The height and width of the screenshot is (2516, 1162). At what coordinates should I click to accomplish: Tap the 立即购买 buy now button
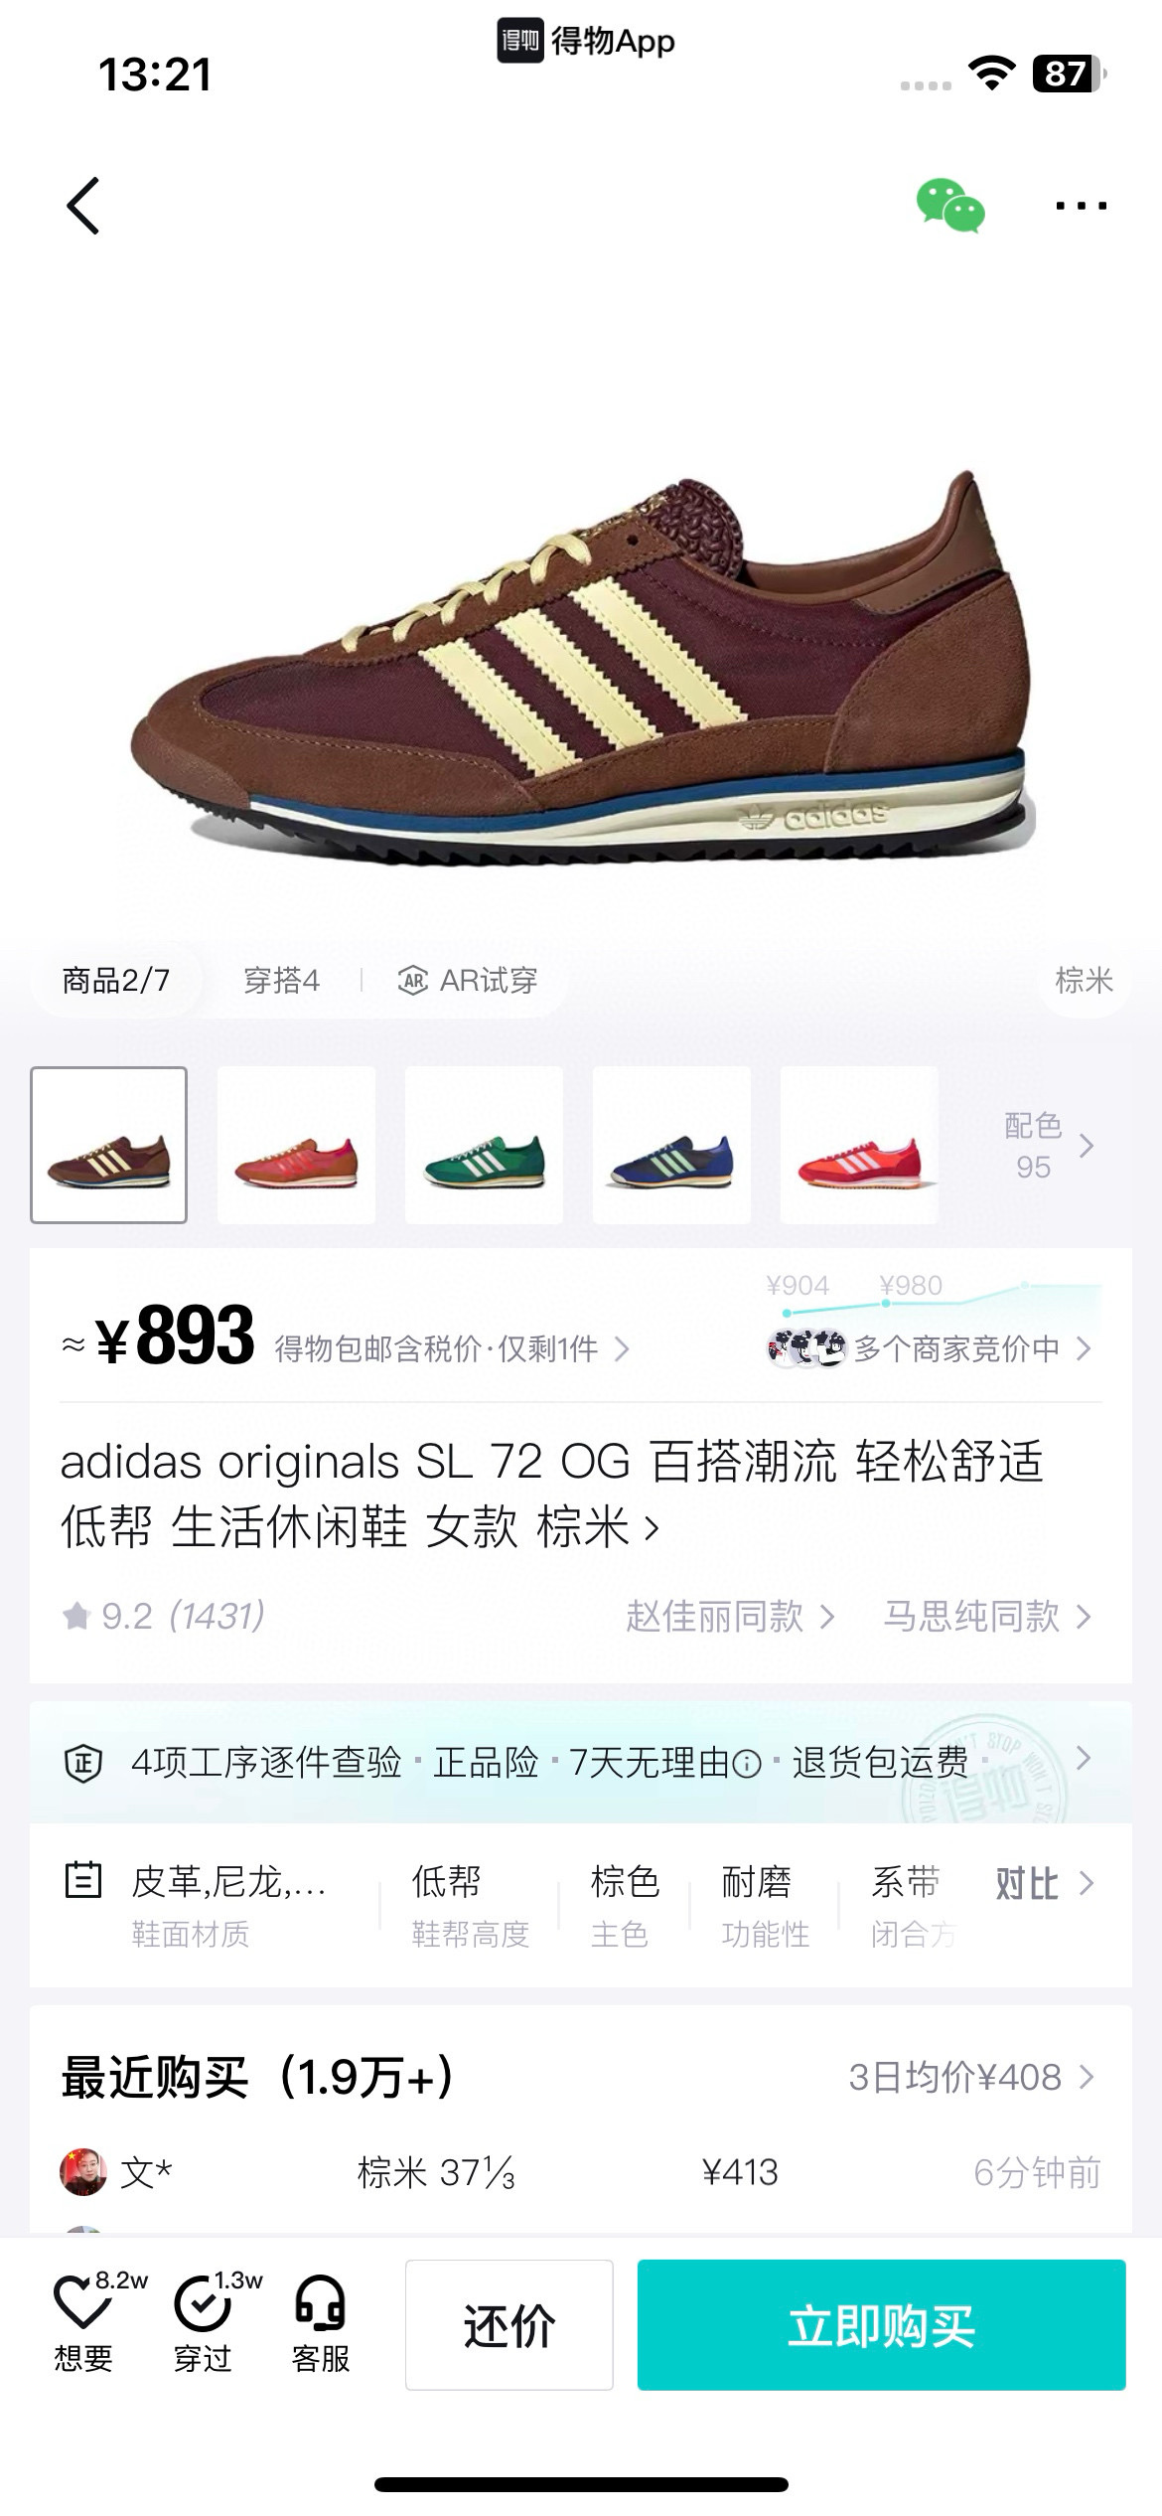pos(881,2324)
